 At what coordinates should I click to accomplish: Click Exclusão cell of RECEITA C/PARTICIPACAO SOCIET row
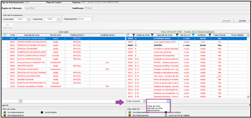[56, 55]
